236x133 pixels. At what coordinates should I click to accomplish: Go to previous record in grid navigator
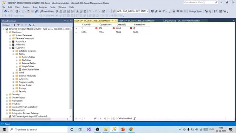click(80, 119)
